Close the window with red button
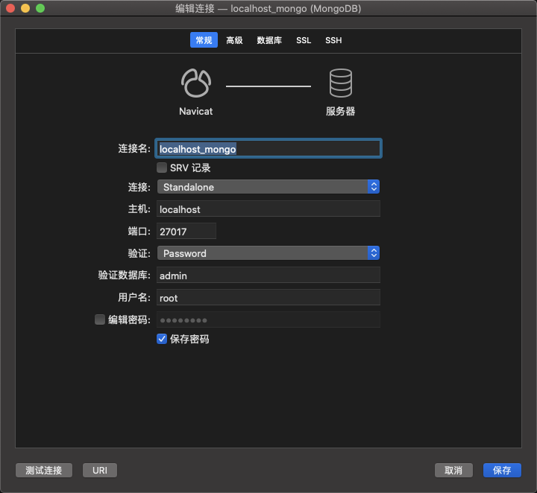The height and width of the screenshot is (493, 537). coord(10,8)
